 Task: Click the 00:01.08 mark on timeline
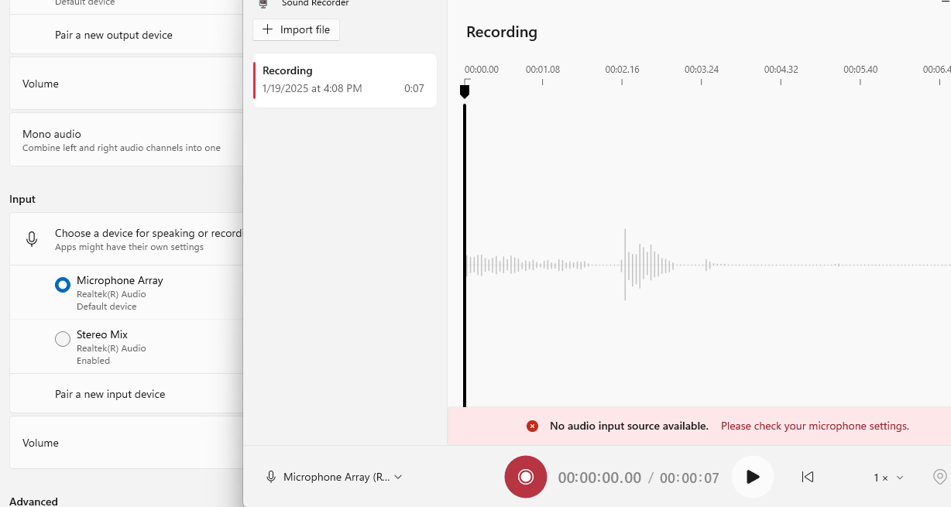(543, 70)
